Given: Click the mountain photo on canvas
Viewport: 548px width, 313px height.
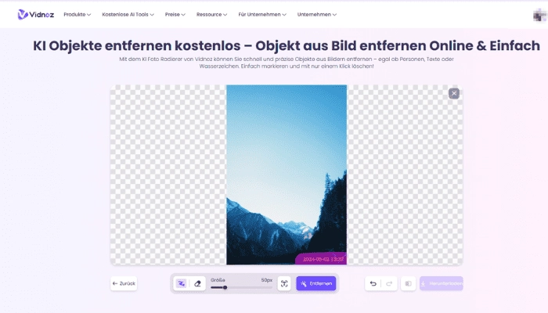Looking at the screenshot, I should pos(287,174).
